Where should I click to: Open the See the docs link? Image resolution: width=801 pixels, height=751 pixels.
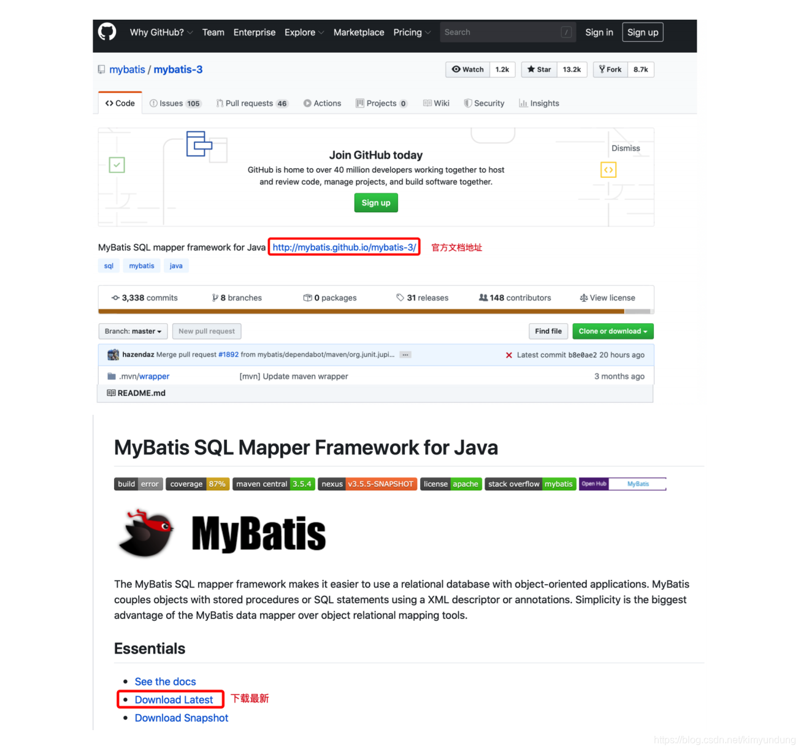coord(166,682)
